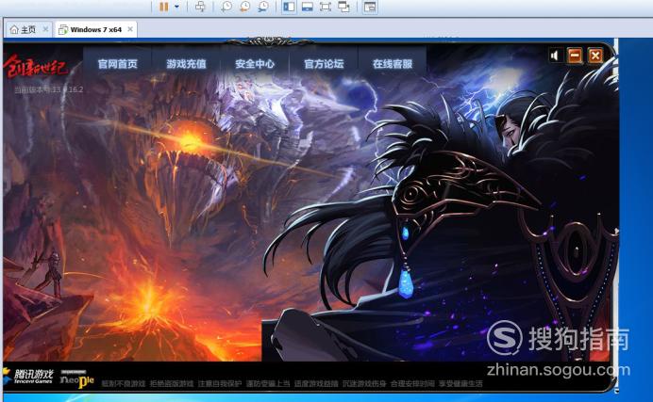Open 官网首页 in the game launcher
The image size is (653, 402).
click(x=117, y=63)
